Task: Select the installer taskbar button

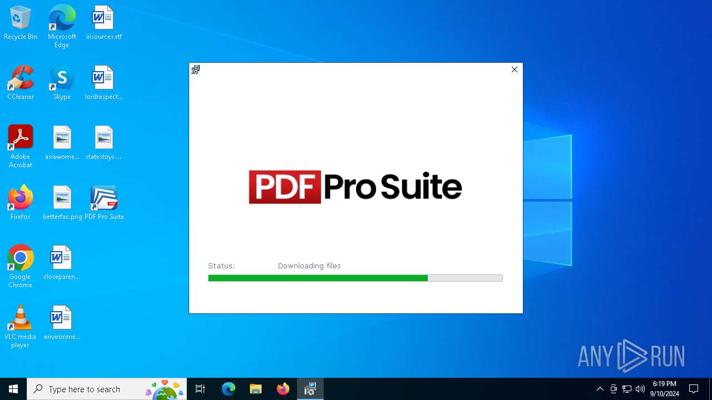Action: click(x=310, y=389)
